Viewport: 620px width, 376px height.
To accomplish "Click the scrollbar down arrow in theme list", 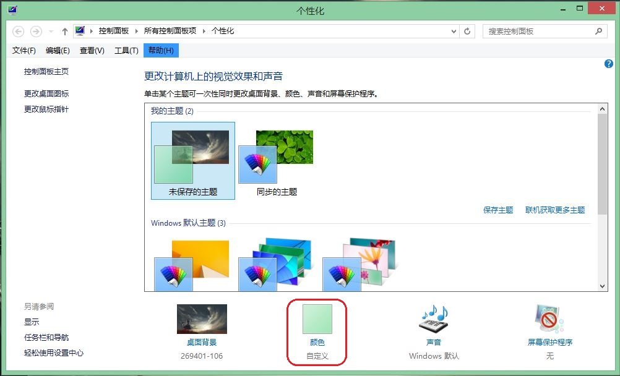I will (602, 286).
